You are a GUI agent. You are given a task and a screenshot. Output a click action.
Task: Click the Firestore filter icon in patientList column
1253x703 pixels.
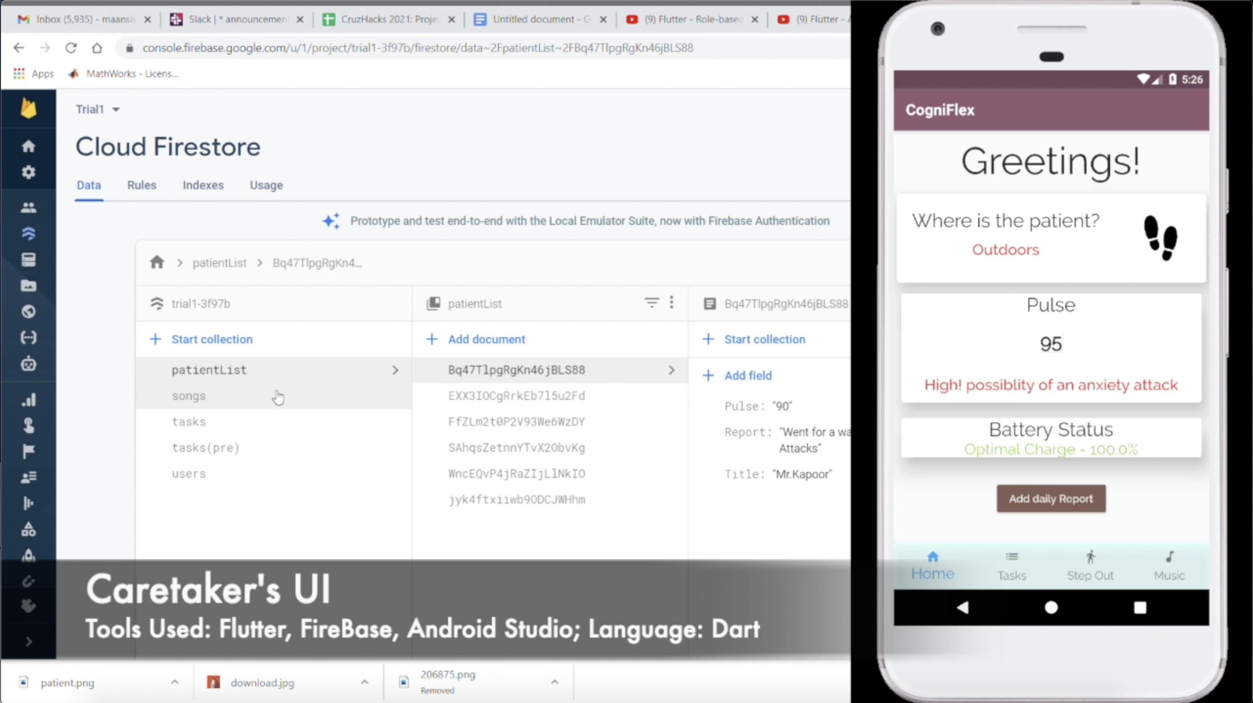click(651, 303)
